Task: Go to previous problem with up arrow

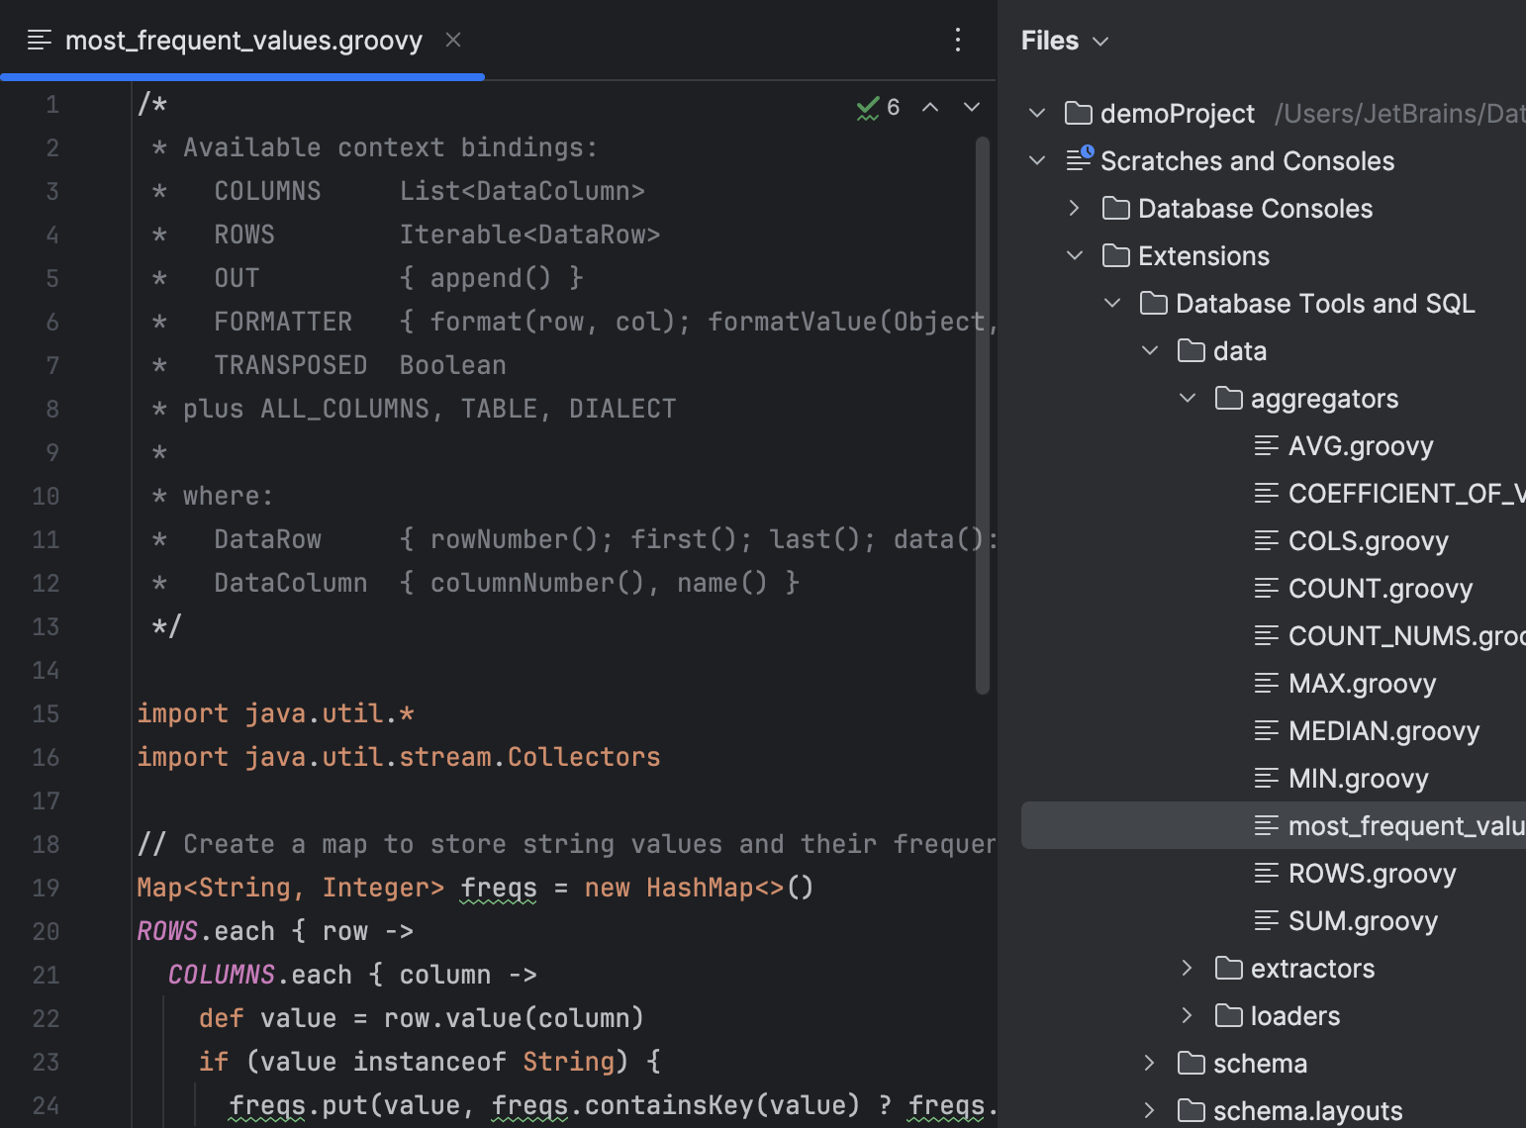Action: click(x=930, y=107)
